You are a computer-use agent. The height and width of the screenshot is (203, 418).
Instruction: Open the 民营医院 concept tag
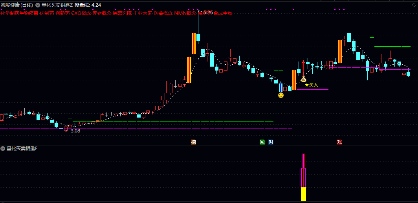[x=122, y=13]
